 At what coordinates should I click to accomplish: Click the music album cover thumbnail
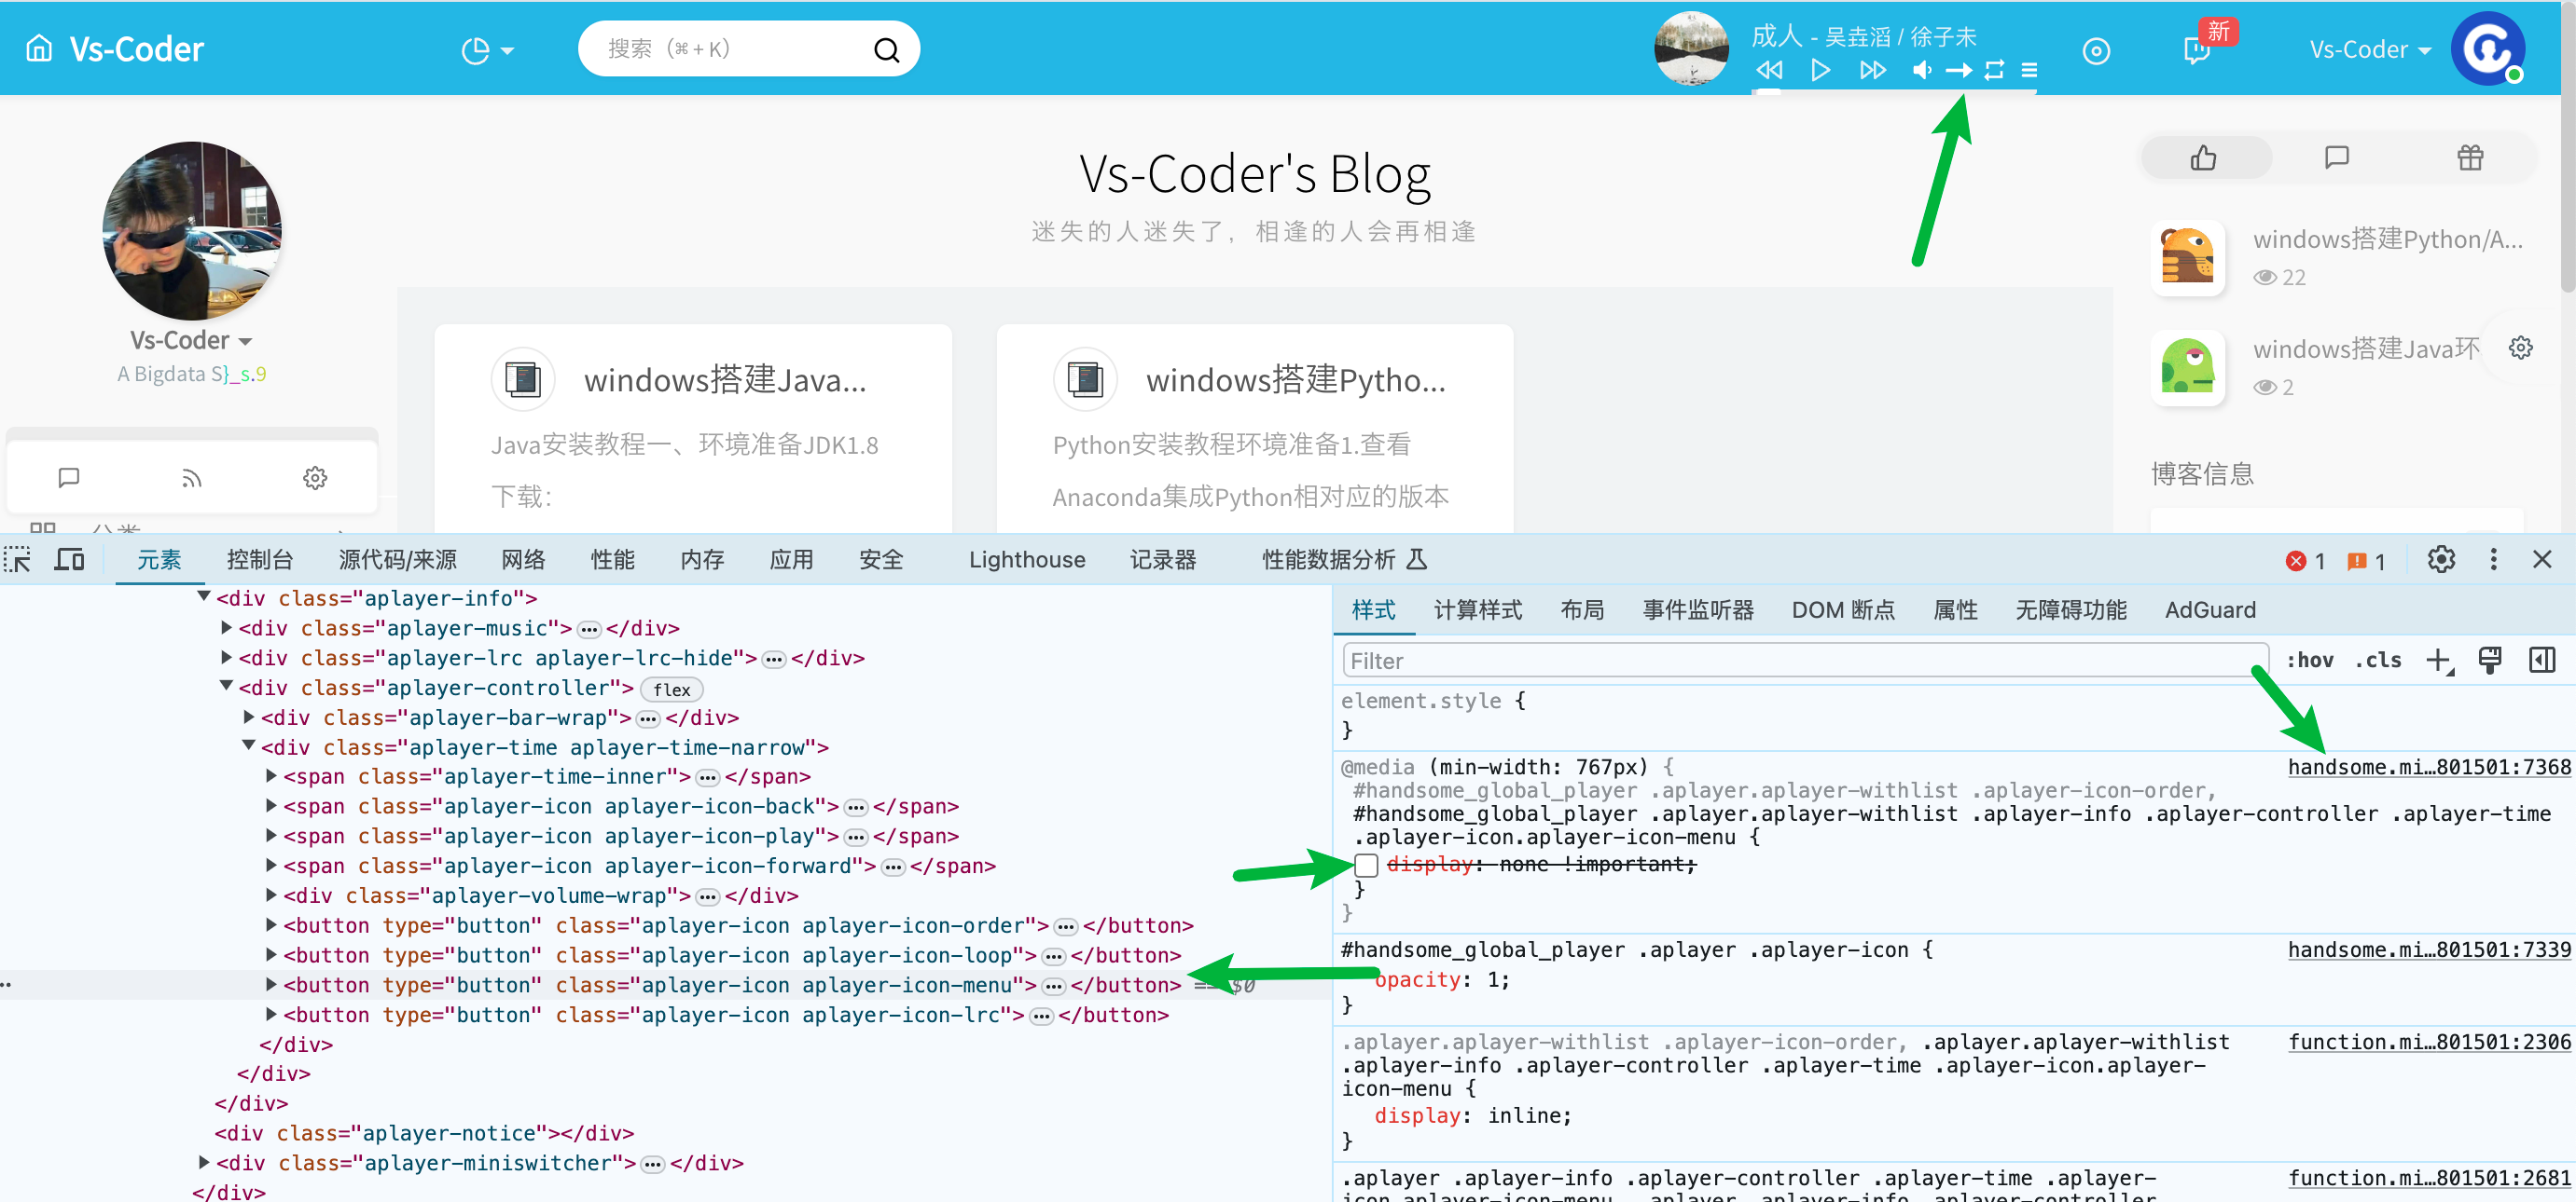(x=1691, y=48)
